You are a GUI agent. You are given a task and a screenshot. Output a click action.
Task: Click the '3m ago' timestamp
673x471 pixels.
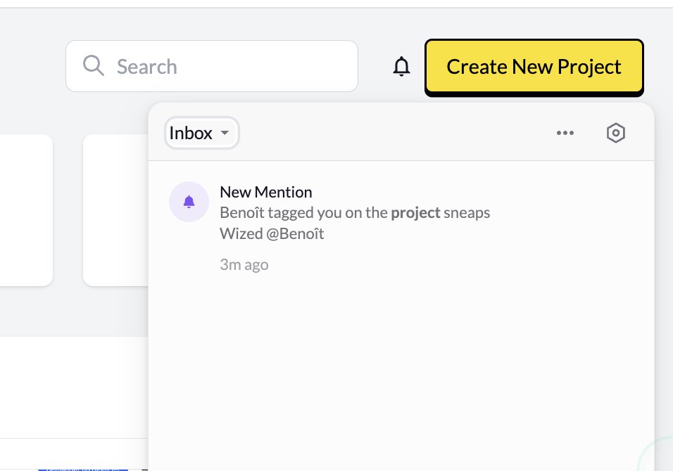pos(244,264)
